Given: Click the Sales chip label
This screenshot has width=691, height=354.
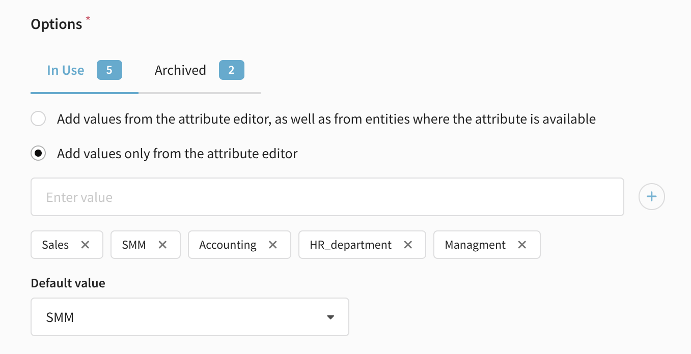Looking at the screenshot, I should (x=56, y=245).
